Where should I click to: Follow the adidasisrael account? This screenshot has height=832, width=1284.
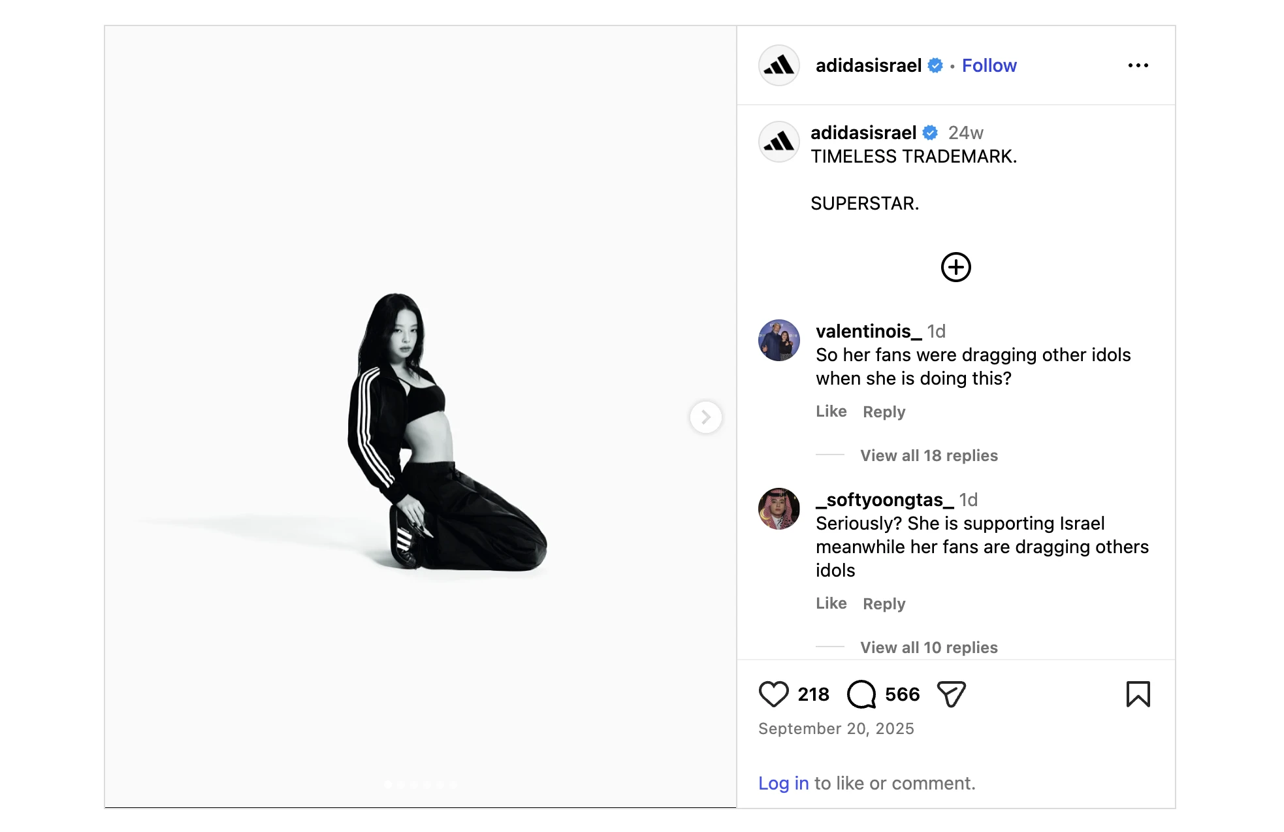coord(989,65)
